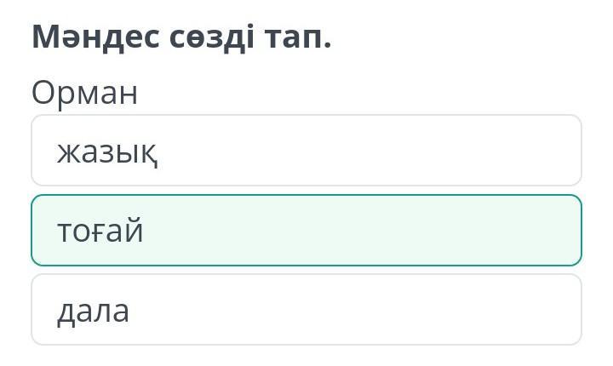Choose "жазық" as the synonym

coord(306,151)
